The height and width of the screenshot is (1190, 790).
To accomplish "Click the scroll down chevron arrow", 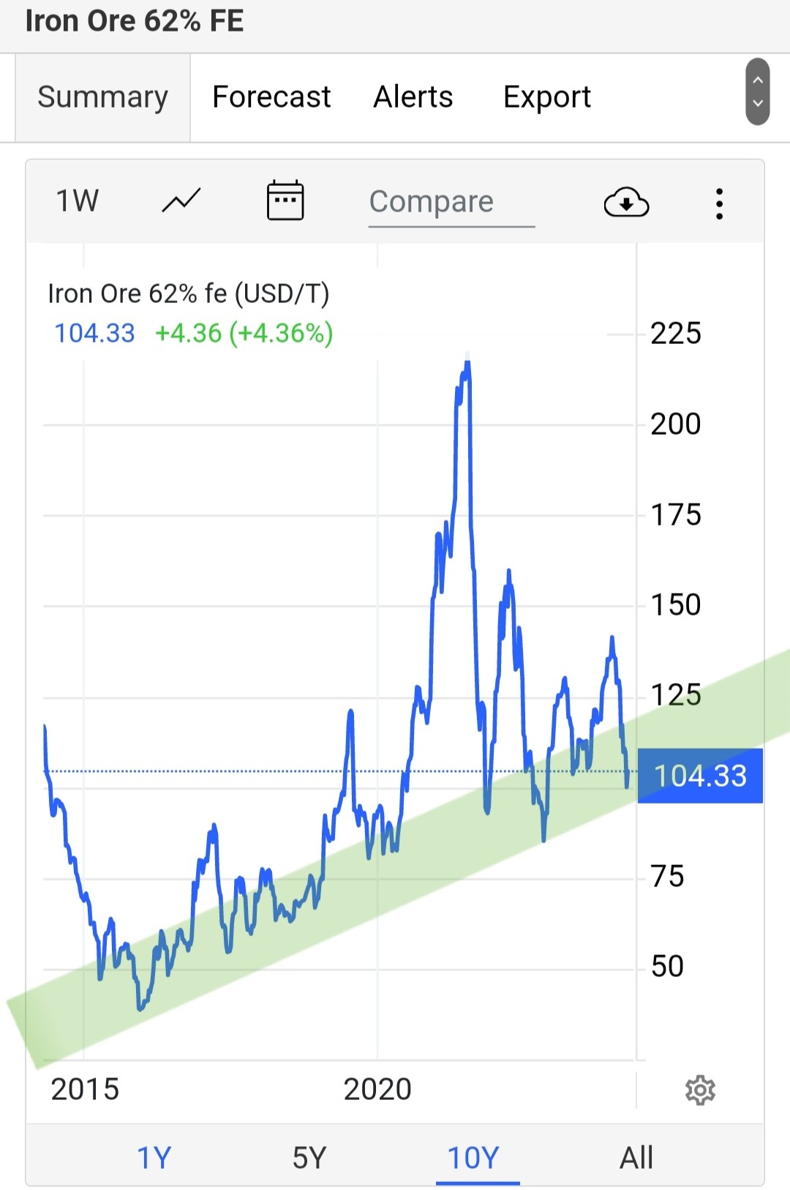I will click(x=758, y=103).
